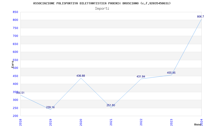Screen dimensions: 204x127
Task: Click the 300 y-axis tick label
Action: click(x=15, y=100)
